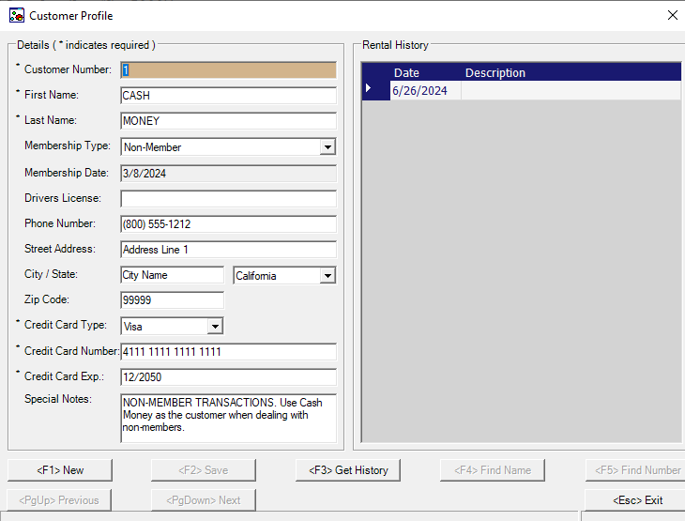Click the PgDown Next button
The height and width of the screenshot is (521, 685).
click(203, 500)
